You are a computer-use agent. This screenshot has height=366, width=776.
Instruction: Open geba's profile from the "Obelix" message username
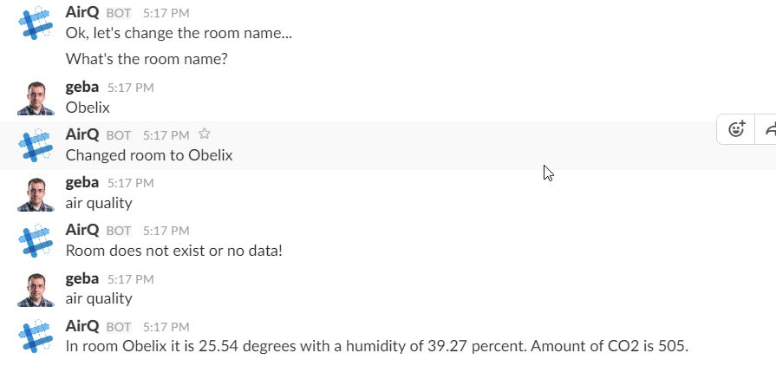point(82,87)
